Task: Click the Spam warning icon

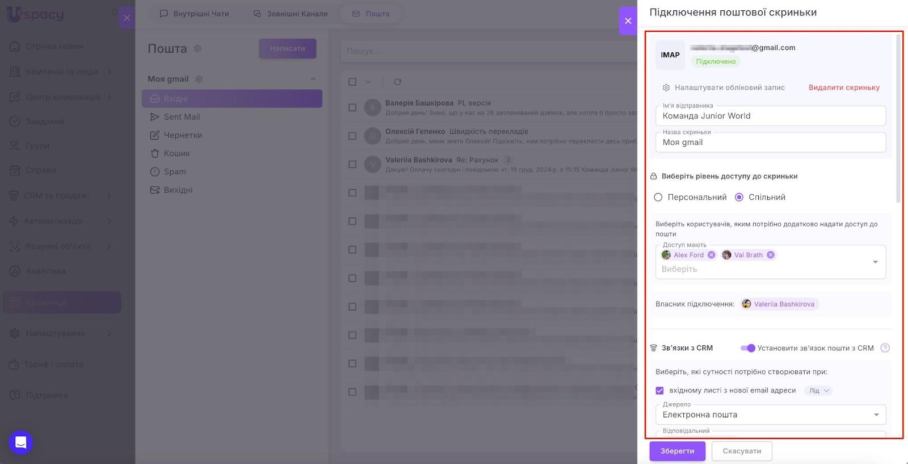Action: pos(154,172)
